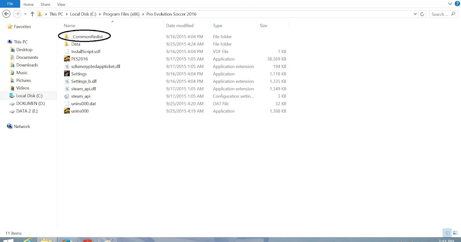
Task: Open the address bar history dropdown
Action: tap(415, 14)
